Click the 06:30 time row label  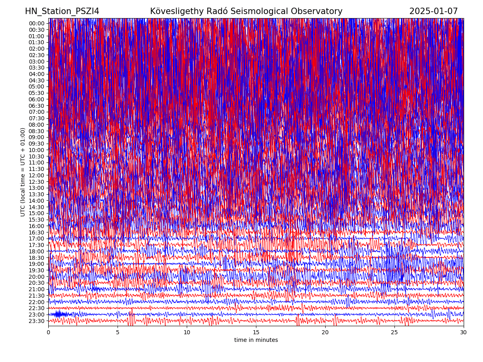pos(37,105)
